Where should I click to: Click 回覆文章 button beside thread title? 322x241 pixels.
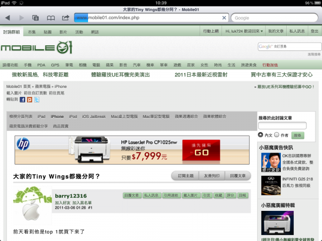coord(238,176)
